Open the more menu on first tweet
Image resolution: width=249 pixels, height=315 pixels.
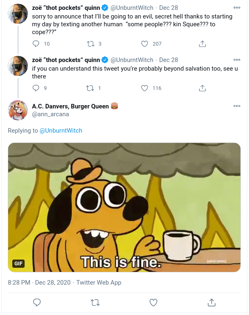[x=237, y=8]
